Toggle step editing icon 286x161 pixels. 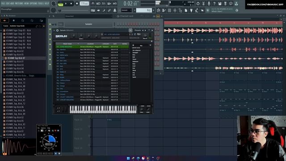[x=104, y=10]
